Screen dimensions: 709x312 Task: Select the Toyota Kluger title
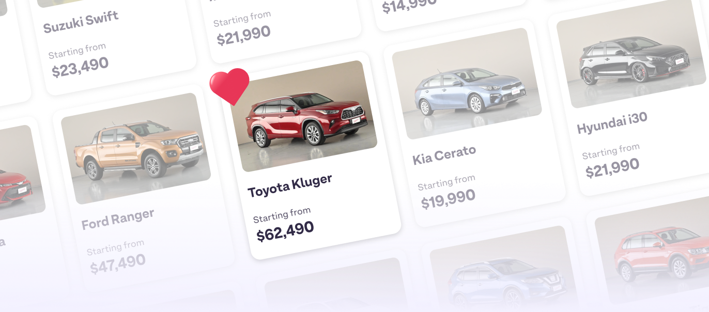point(289,186)
